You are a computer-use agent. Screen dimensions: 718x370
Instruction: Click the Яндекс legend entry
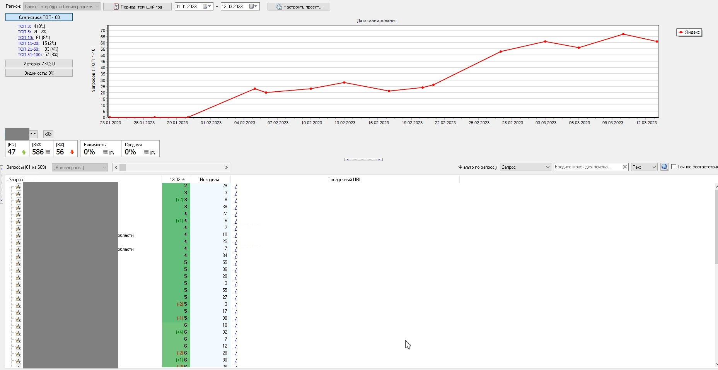689,32
